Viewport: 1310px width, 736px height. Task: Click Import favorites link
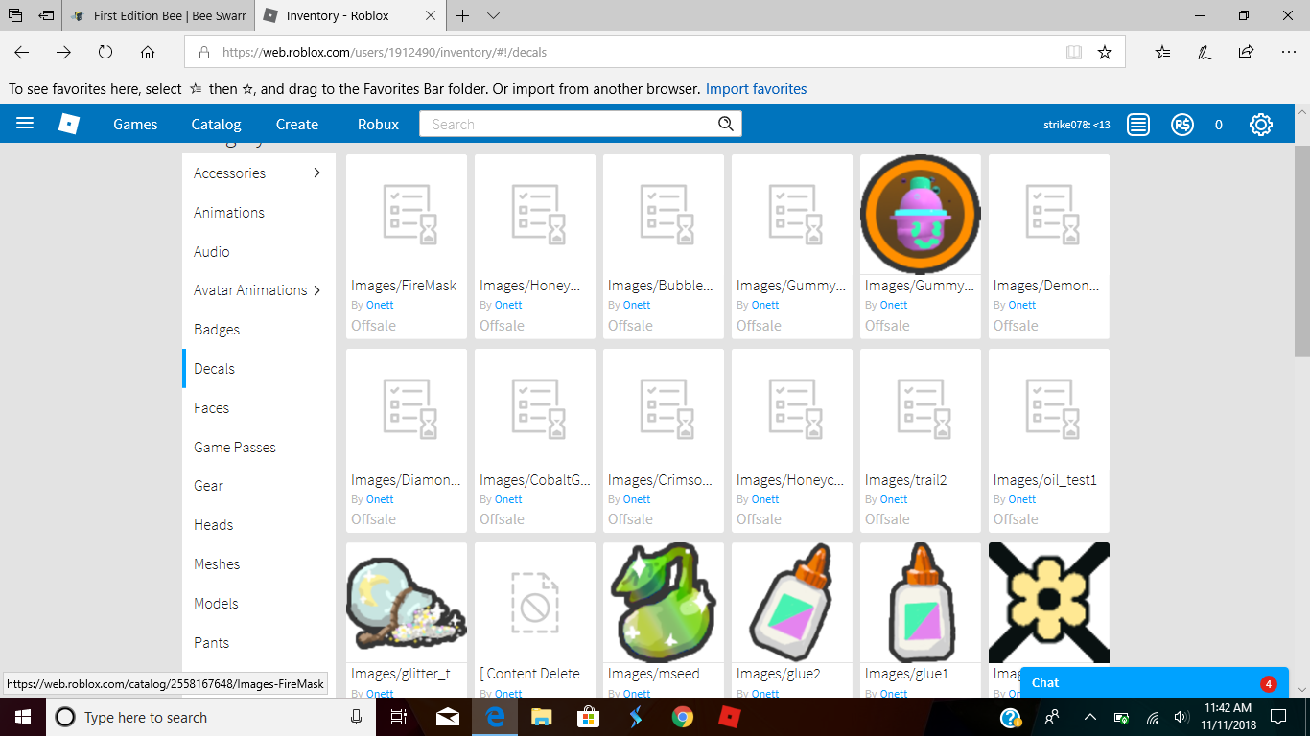coord(756,89)
